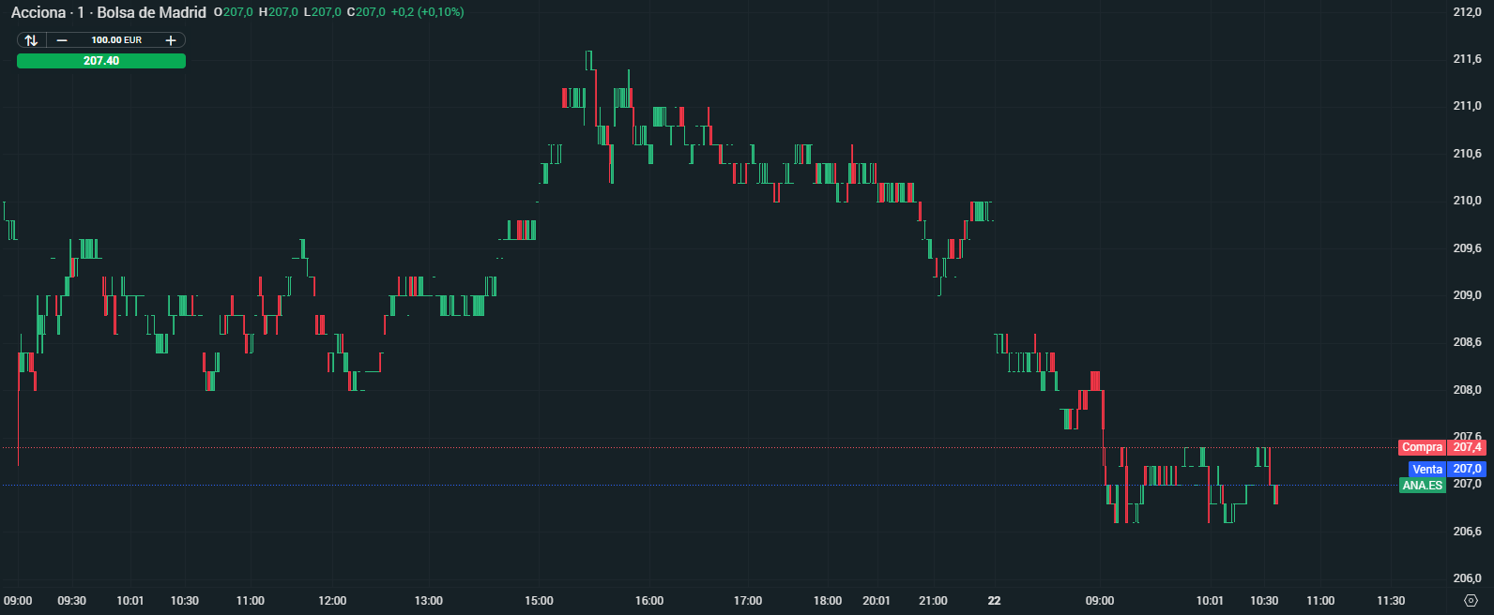Click the 209,0 price axis label
This screenshot has width=1494, height=615.
point(1467,295)
